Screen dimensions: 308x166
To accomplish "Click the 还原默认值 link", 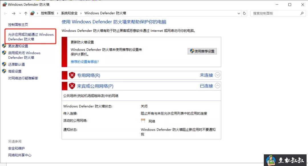I will tap(17, 64).
